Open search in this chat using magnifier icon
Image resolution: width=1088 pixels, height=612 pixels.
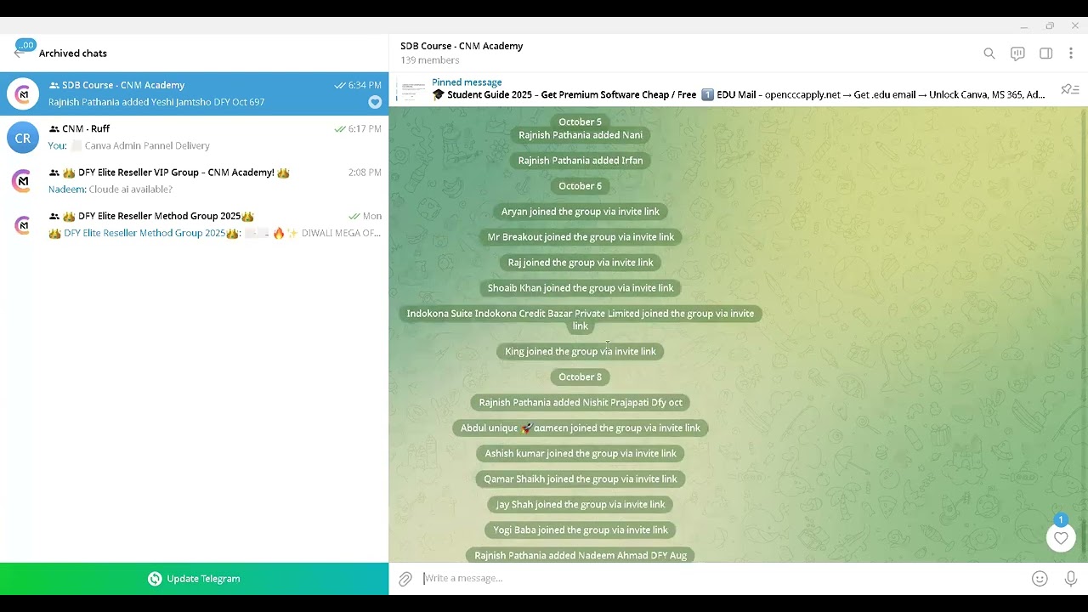[x=989, y=54]
